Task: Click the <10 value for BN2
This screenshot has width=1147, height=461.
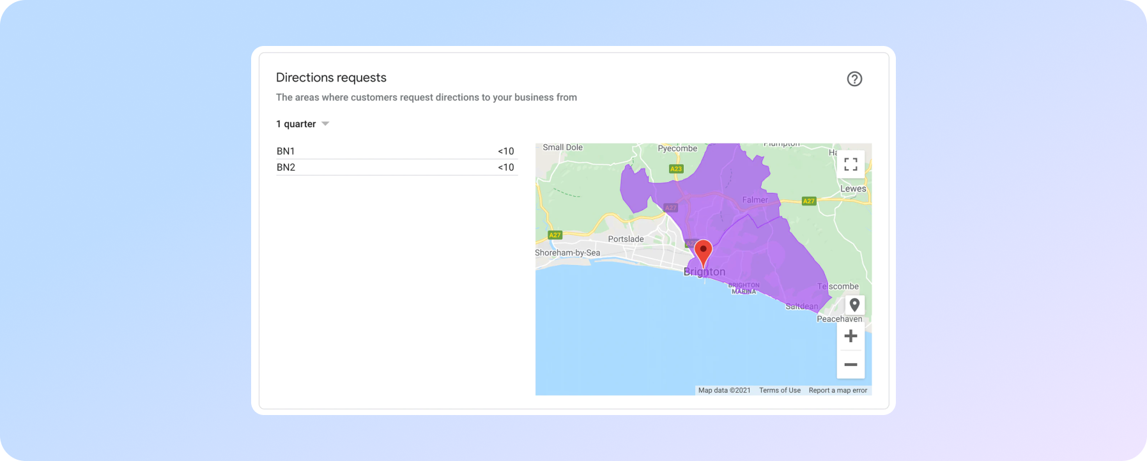Action: 505,167
